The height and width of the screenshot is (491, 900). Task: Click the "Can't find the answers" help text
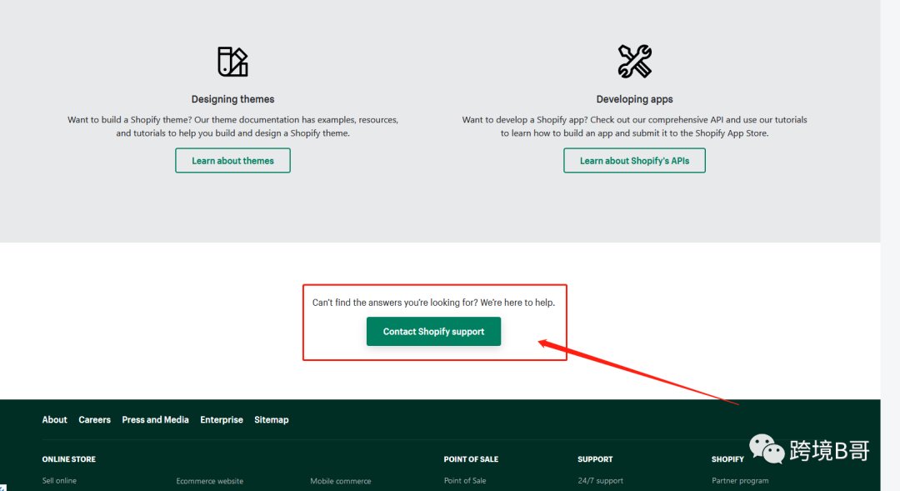(x=433, y=303)
